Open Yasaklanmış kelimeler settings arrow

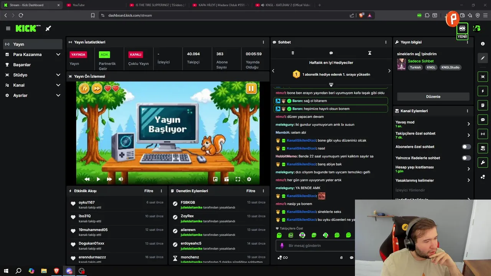(x=468, y=180)
